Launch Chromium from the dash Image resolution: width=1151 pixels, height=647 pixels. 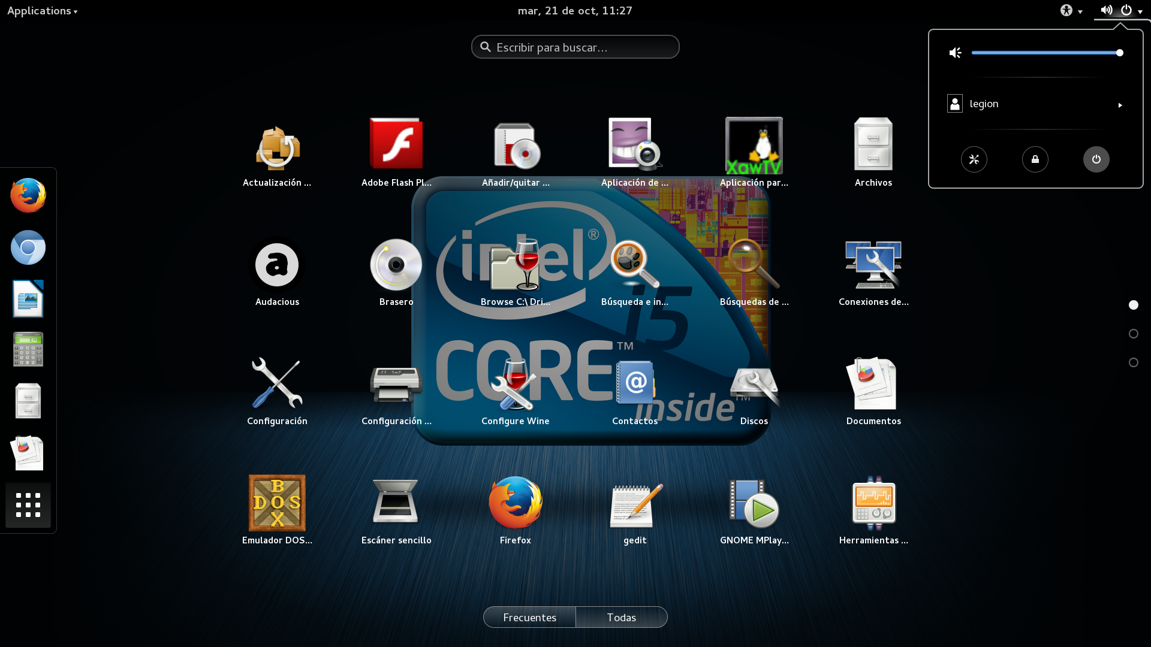click(x=28, y=247)
